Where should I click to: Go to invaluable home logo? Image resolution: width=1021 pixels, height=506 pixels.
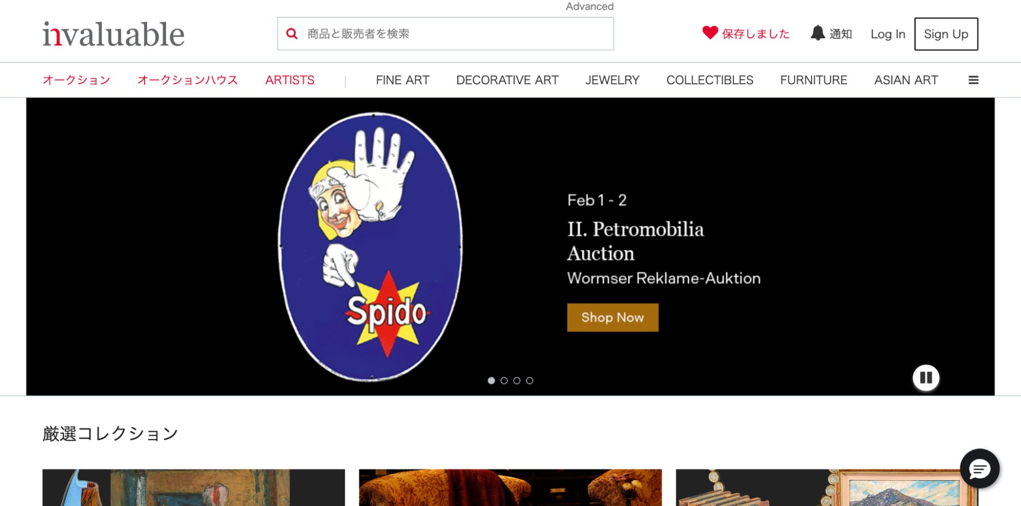(x=113, y=34)
